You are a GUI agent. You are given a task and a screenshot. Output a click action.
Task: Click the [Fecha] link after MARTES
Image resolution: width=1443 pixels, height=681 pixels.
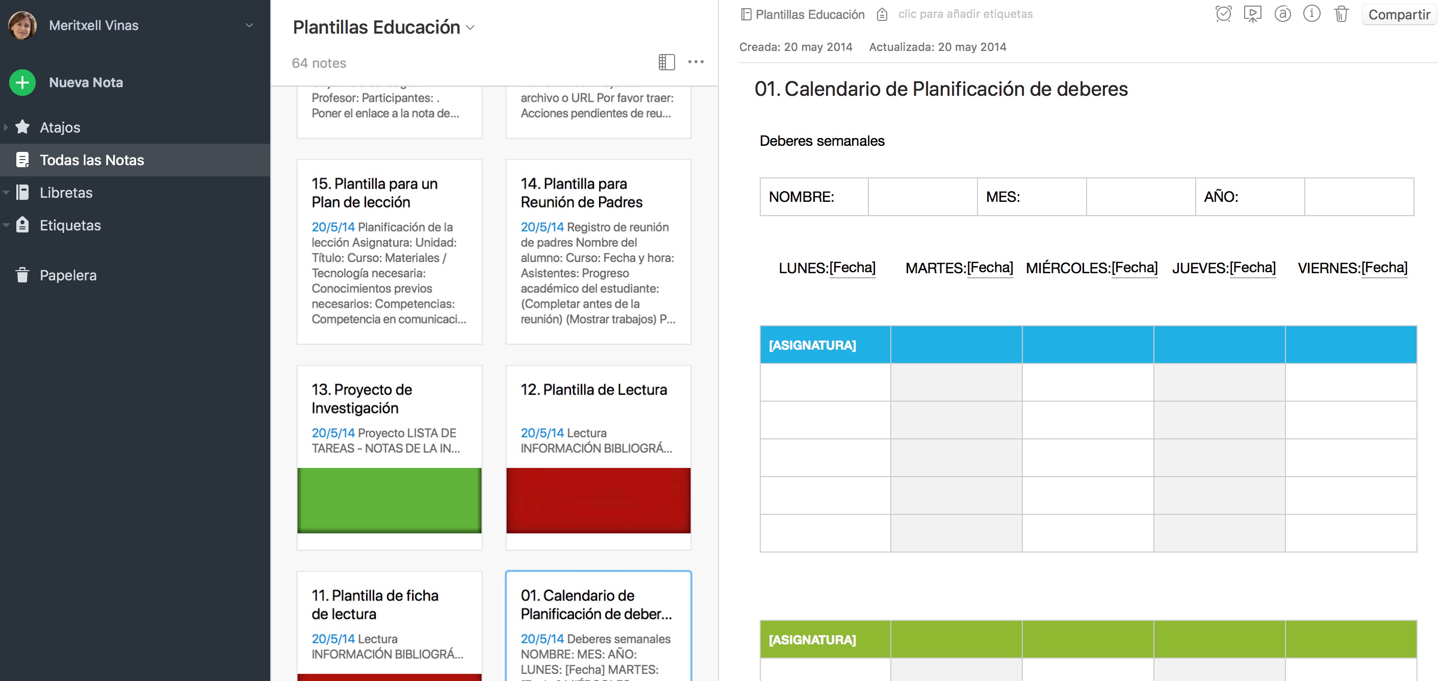(990, 268)
